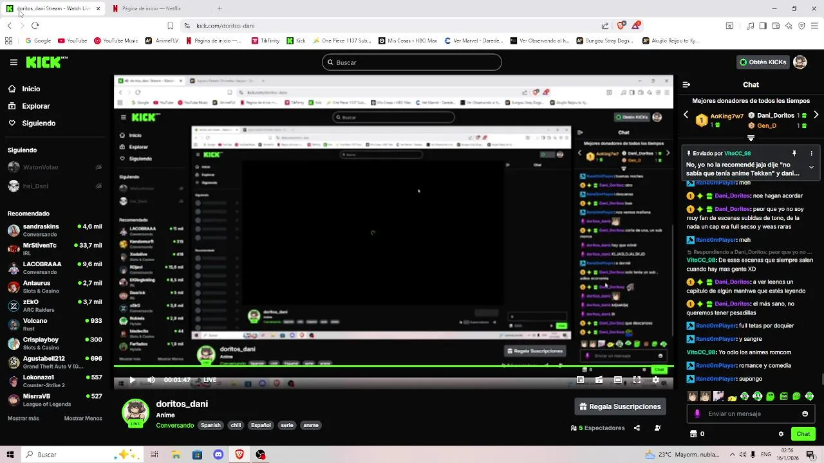Open the emoji picker in message box
The width and height of the screenshot is (824, 463).
pos(805,413)
